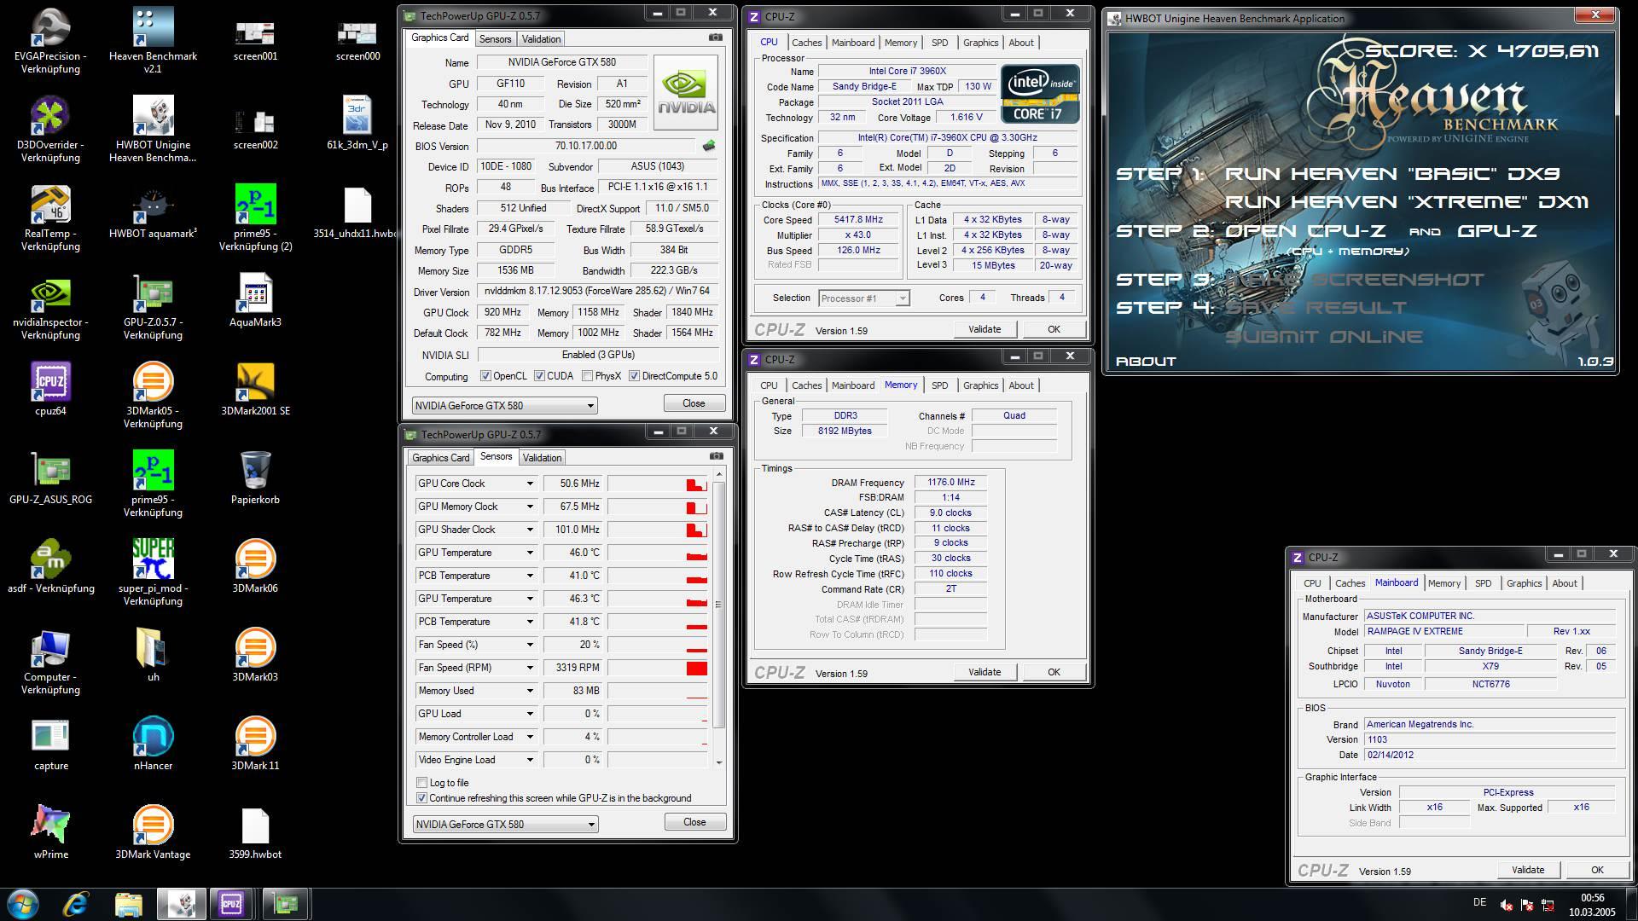Click OK in the CPU-Z Memory window
This screenshot has height=921, width=1638.
[1054, 672]
